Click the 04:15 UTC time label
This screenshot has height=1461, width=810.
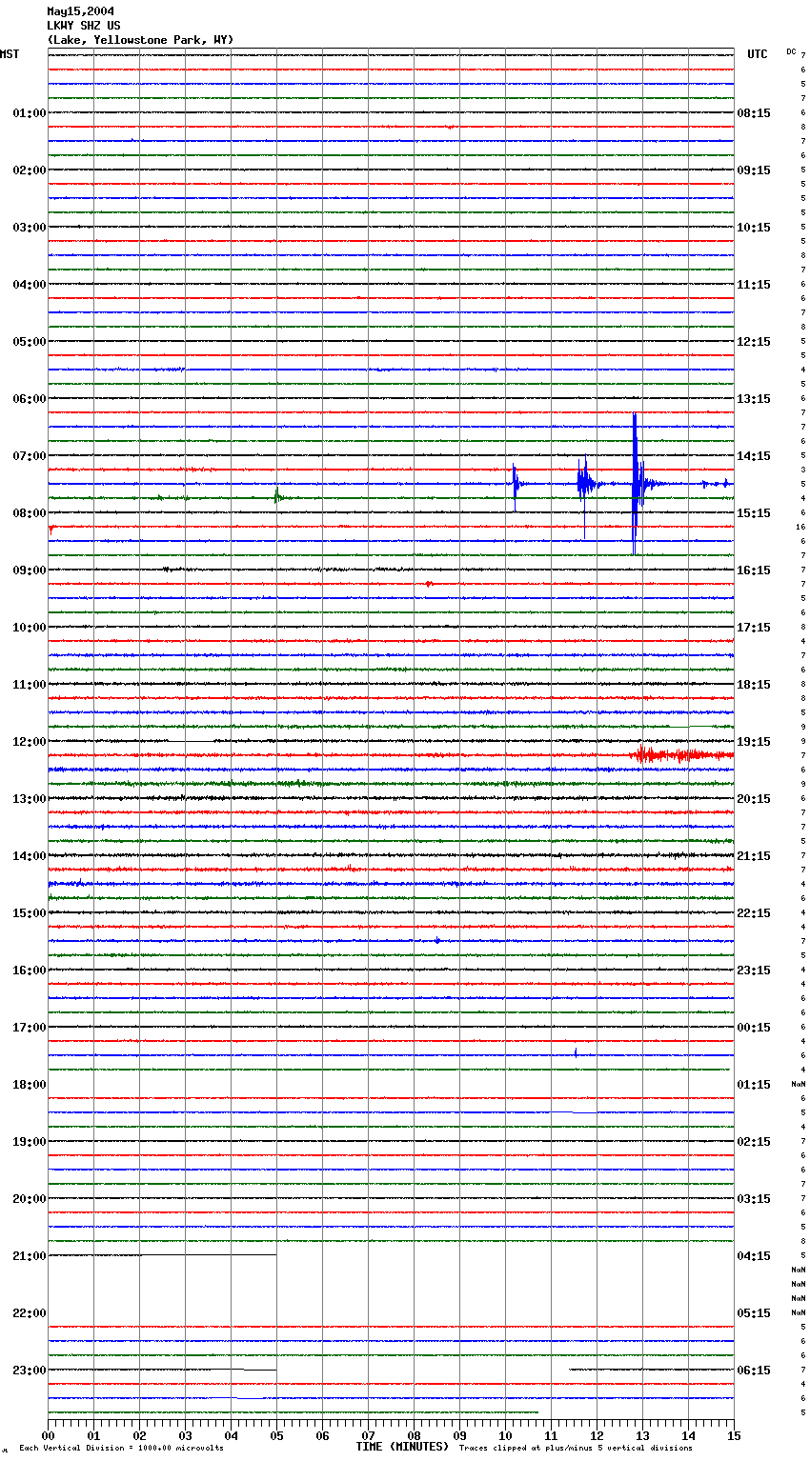click(754, 1256)
